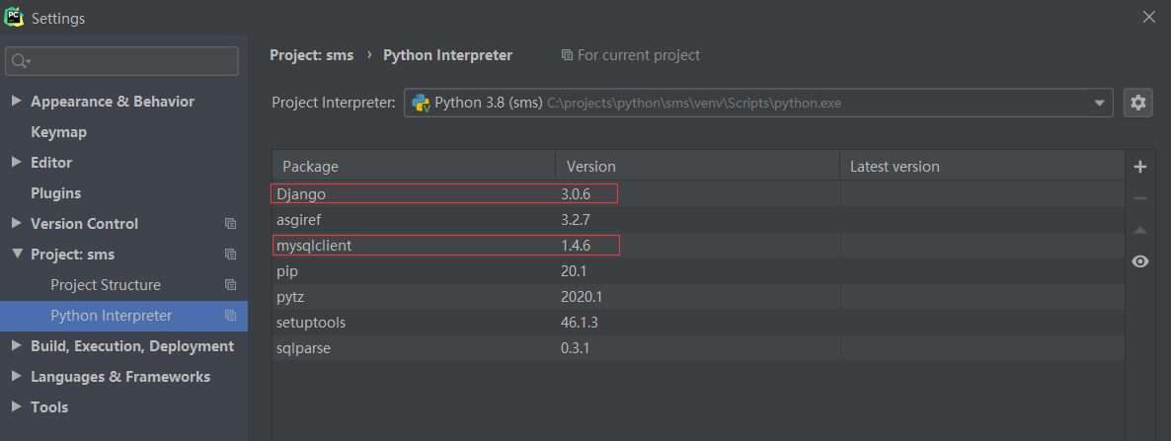
Task: Click the interpreter settings gear icon
Action: click(1138, 103)
